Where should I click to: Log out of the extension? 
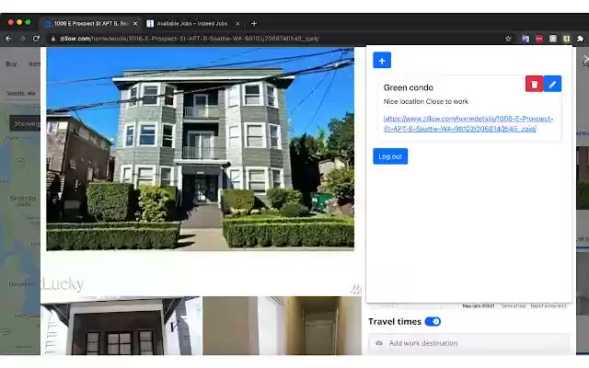pyautogui.click(x=390, y=156)
